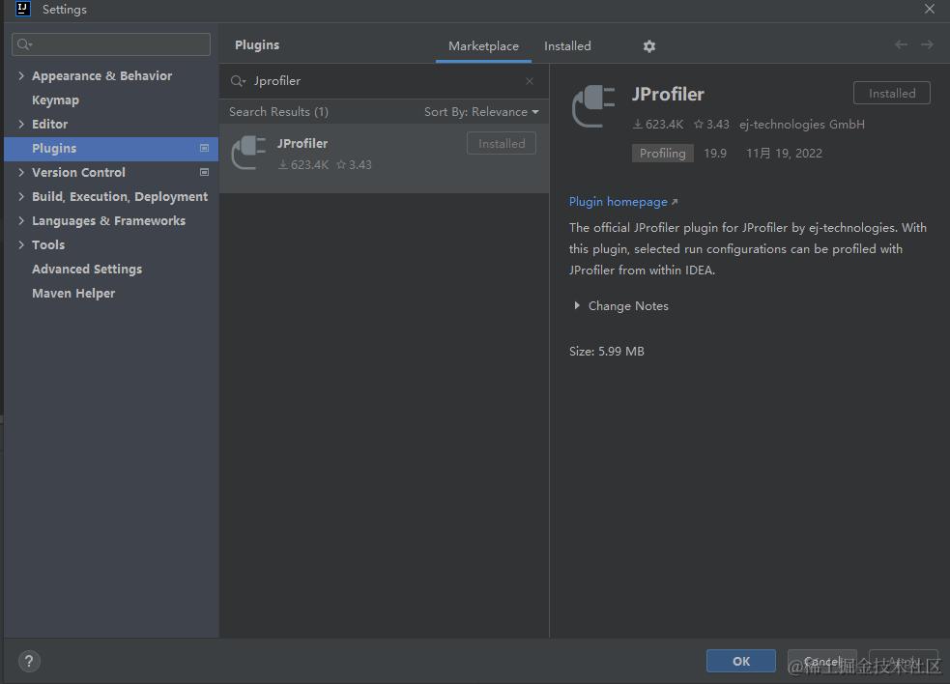Open the plugins gear settings menu
Screen dimensions: 950x684
click(x=648, y=46)
